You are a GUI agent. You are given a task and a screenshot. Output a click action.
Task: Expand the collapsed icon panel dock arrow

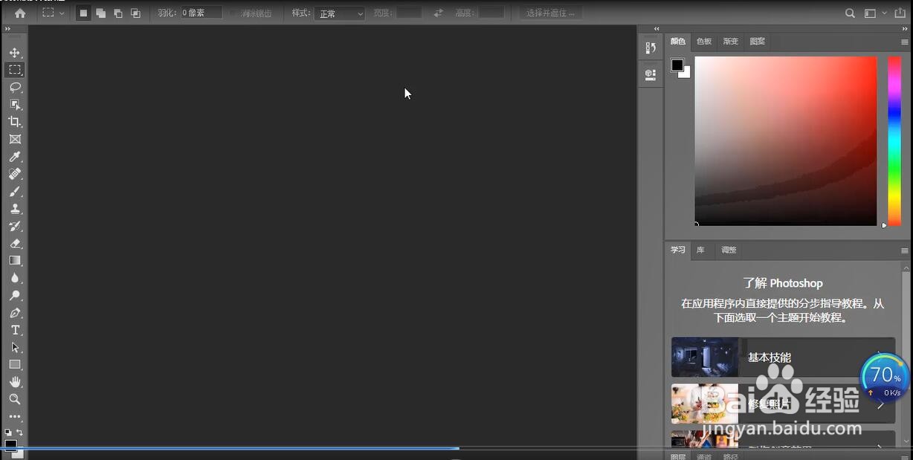point(656,29)
